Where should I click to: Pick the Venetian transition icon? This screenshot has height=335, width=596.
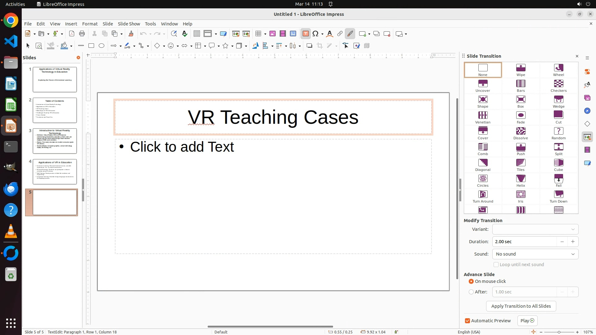click(x=482, y=117)
